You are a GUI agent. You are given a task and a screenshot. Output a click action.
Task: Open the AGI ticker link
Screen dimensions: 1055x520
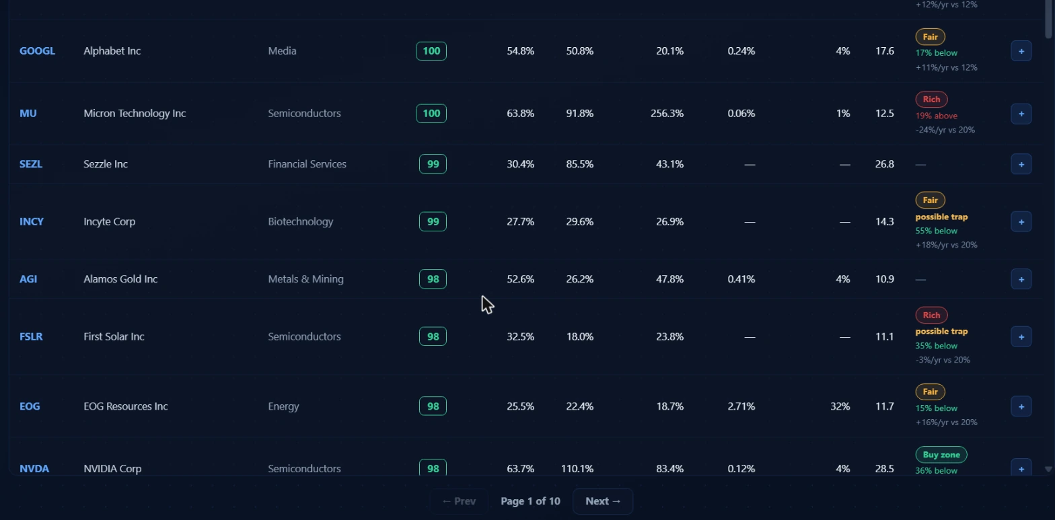pyautogui.click(x=28, y=279)
